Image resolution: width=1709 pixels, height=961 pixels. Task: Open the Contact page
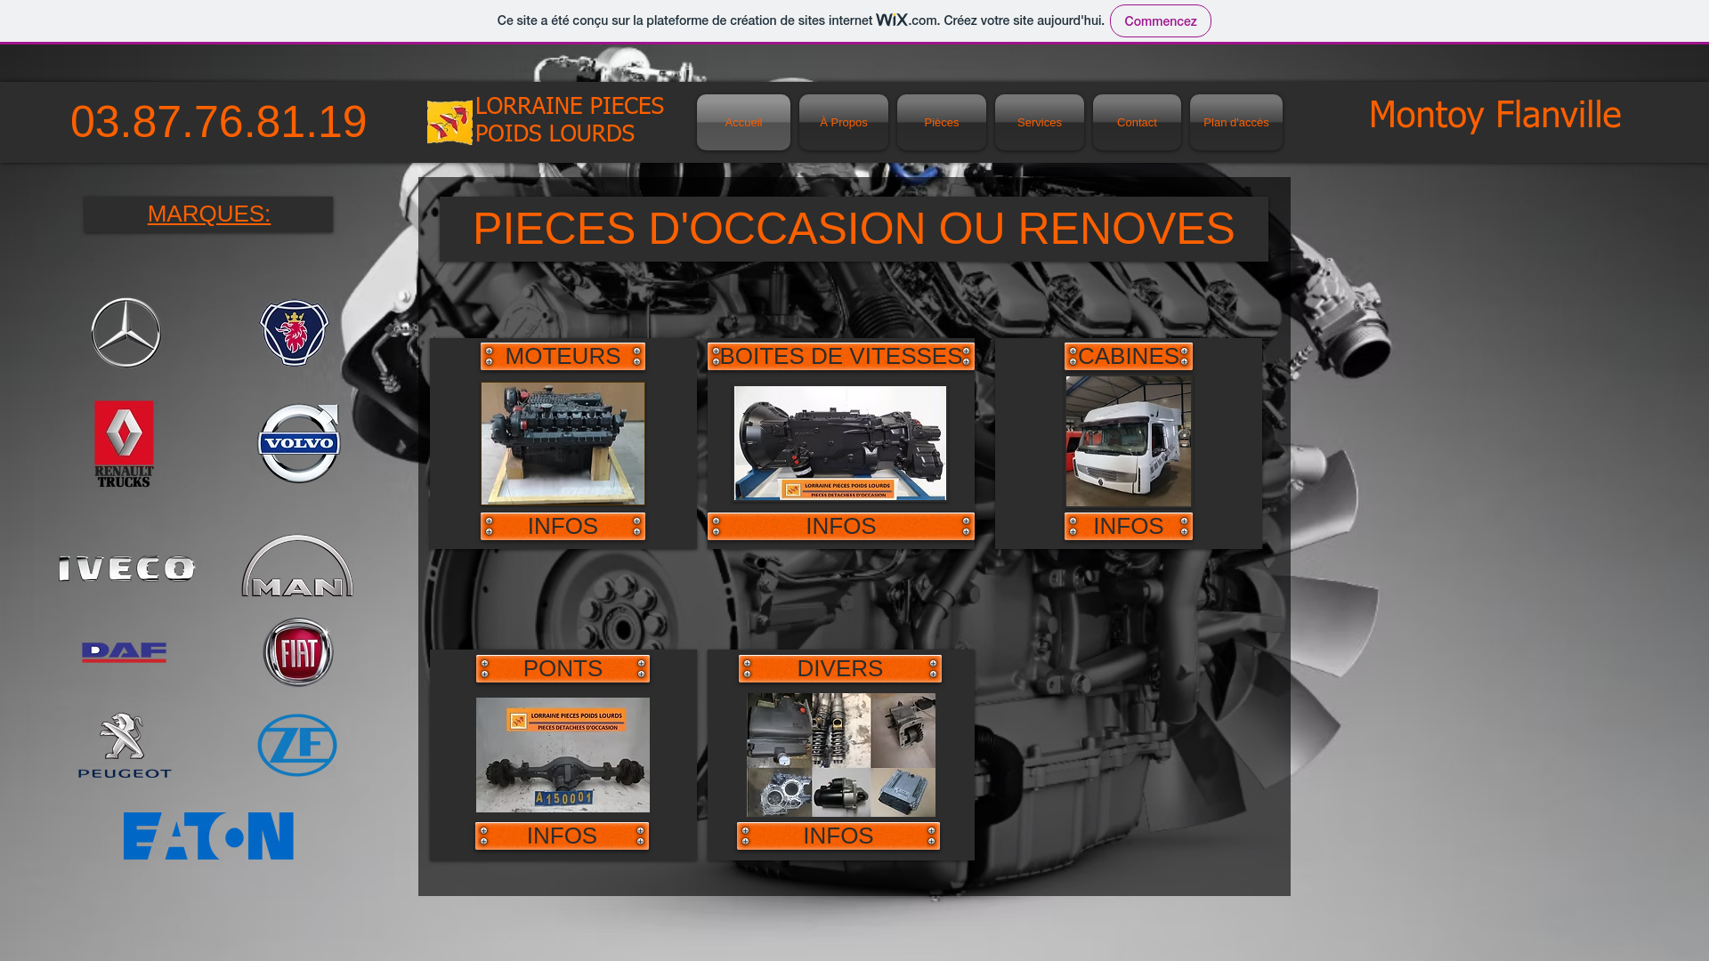[1137, 122]
